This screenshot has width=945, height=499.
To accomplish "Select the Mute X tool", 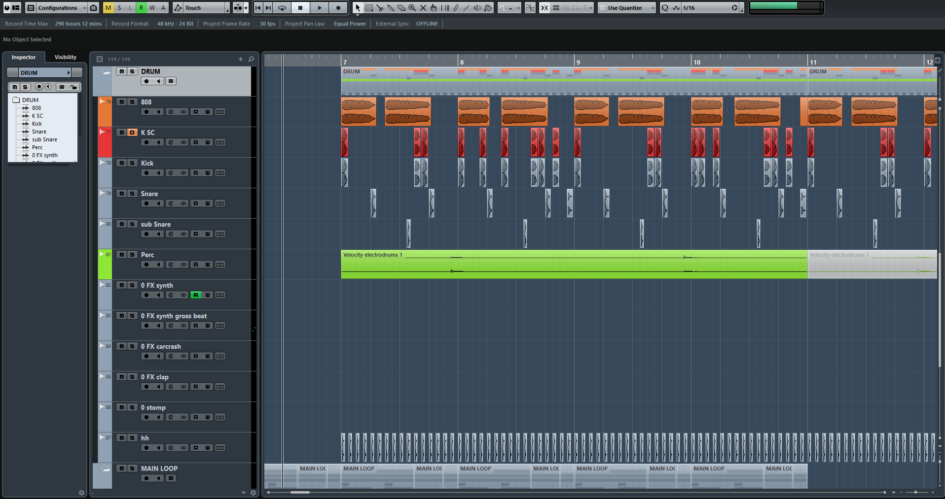I will 423,8.
